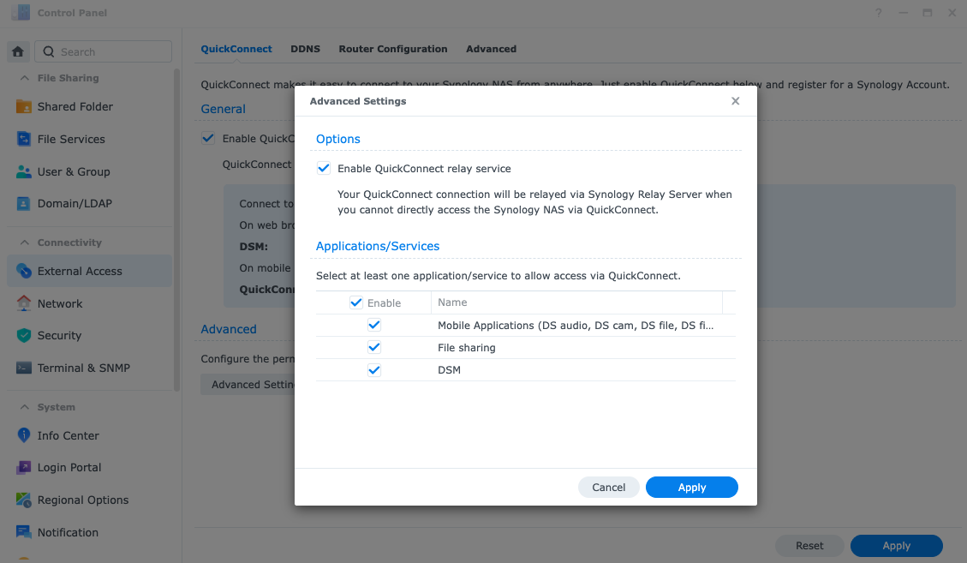
Task: Click the Security shield icon
Action: point(24,336)
